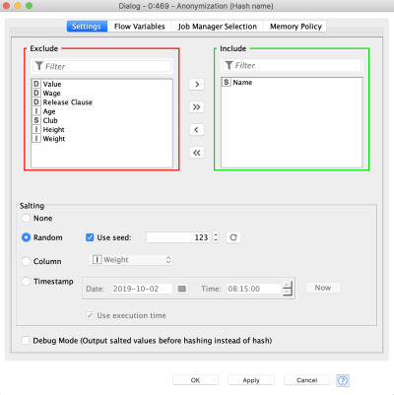Image resolution: width=394 pixels, height=395 pixels.
Task: Click the funnel icon in Exclude filter
Action: click(39, 66)
